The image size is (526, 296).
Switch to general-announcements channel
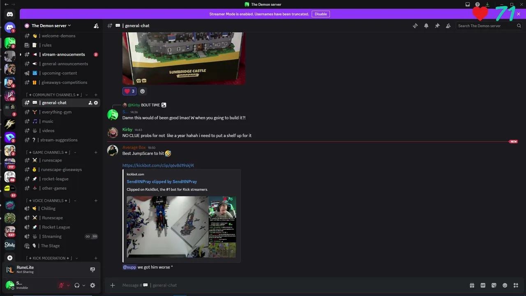click(x=61, y=64)
